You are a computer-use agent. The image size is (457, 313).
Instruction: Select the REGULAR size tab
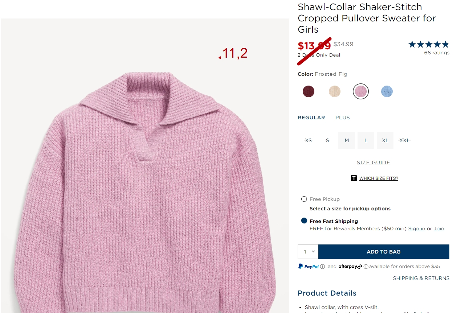point(311,118)
